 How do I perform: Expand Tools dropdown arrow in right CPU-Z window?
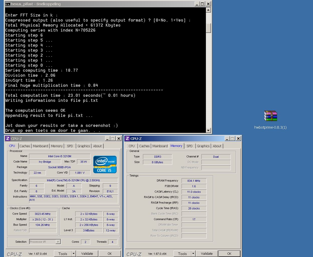point(193,254)
